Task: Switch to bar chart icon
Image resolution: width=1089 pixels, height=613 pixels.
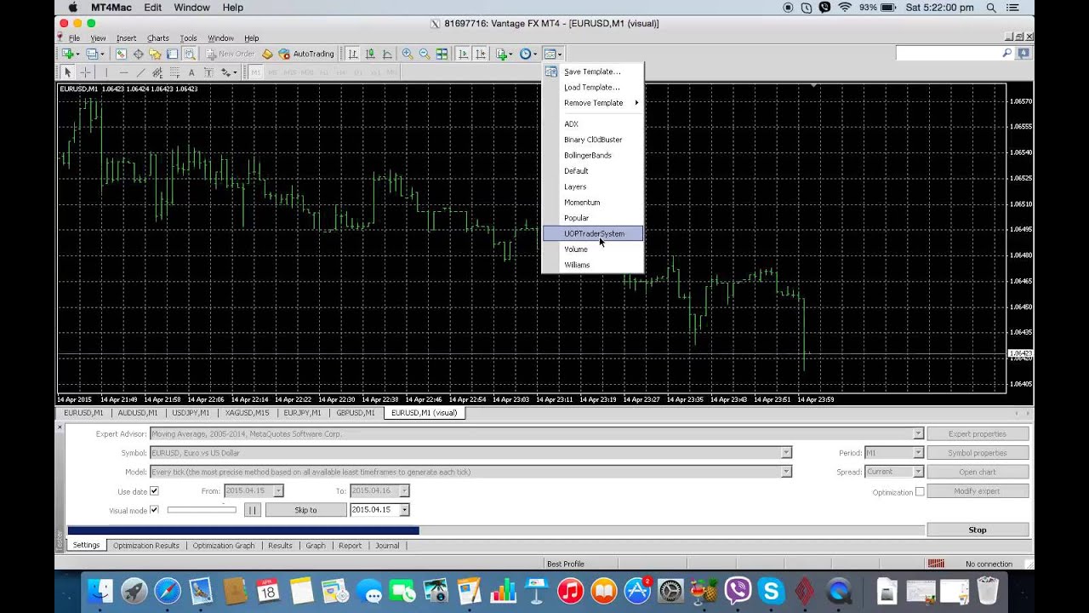Action: 352,54
